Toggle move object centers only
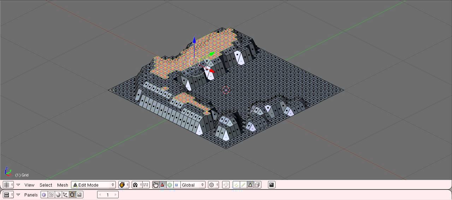This screenshot has height=200, width=452. point(146,185)
